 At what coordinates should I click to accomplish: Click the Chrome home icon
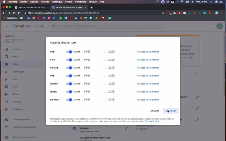[x=19, y=13]
